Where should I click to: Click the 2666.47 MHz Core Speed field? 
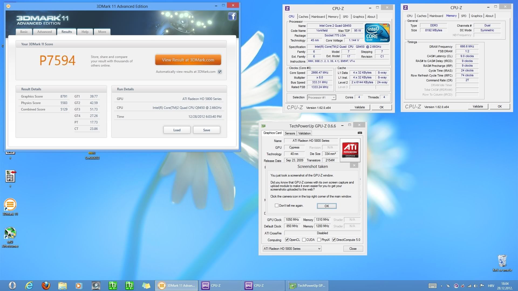coord(320,73)
